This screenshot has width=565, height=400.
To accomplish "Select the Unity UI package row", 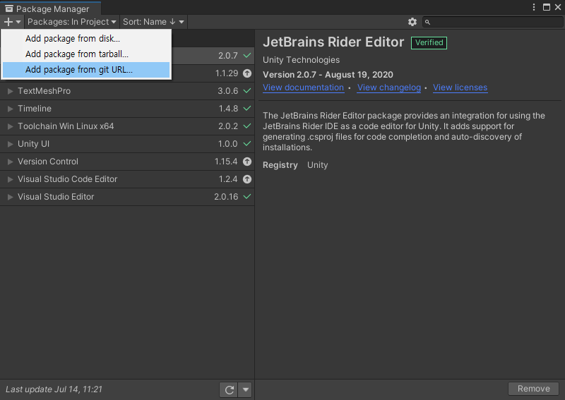I will 127,144.
